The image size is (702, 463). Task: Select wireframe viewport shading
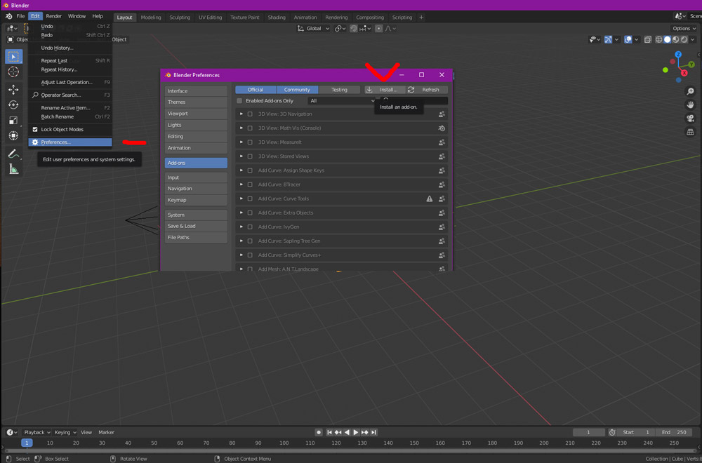(659, 40)
